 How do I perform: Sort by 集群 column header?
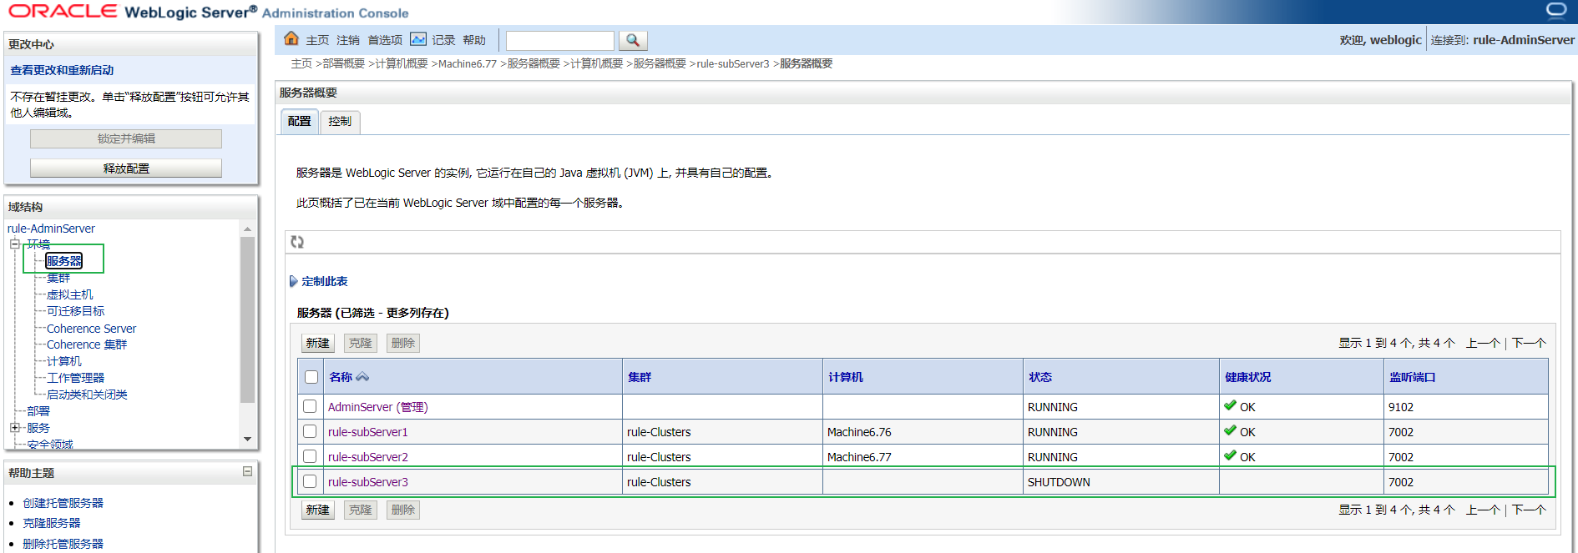pyautogui.click(x=640, y=377)
